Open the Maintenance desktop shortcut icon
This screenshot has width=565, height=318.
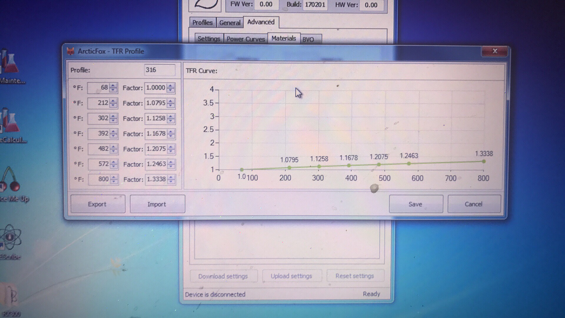(x=10, y=62)
